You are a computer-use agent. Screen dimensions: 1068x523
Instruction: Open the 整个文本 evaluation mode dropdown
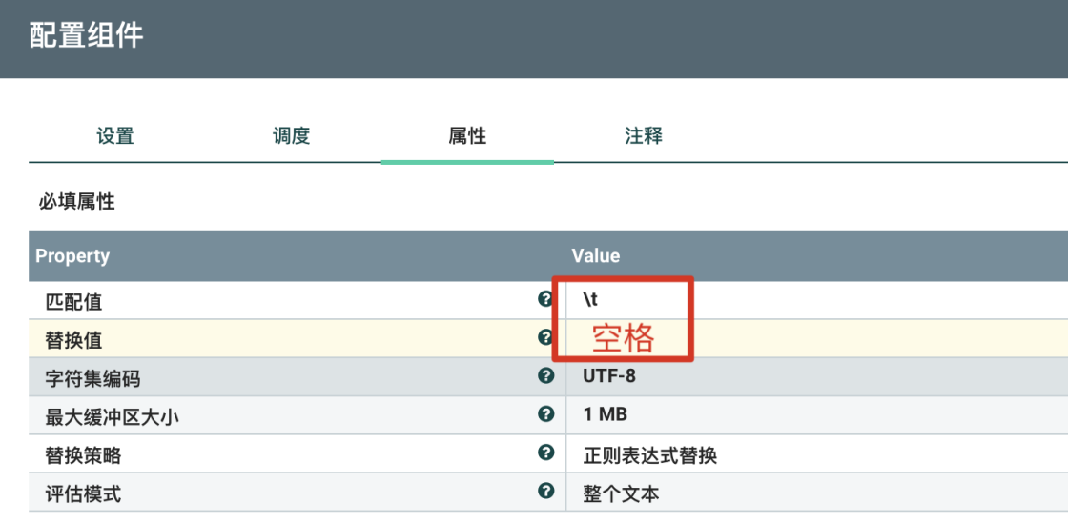click(x=622, y=493)
